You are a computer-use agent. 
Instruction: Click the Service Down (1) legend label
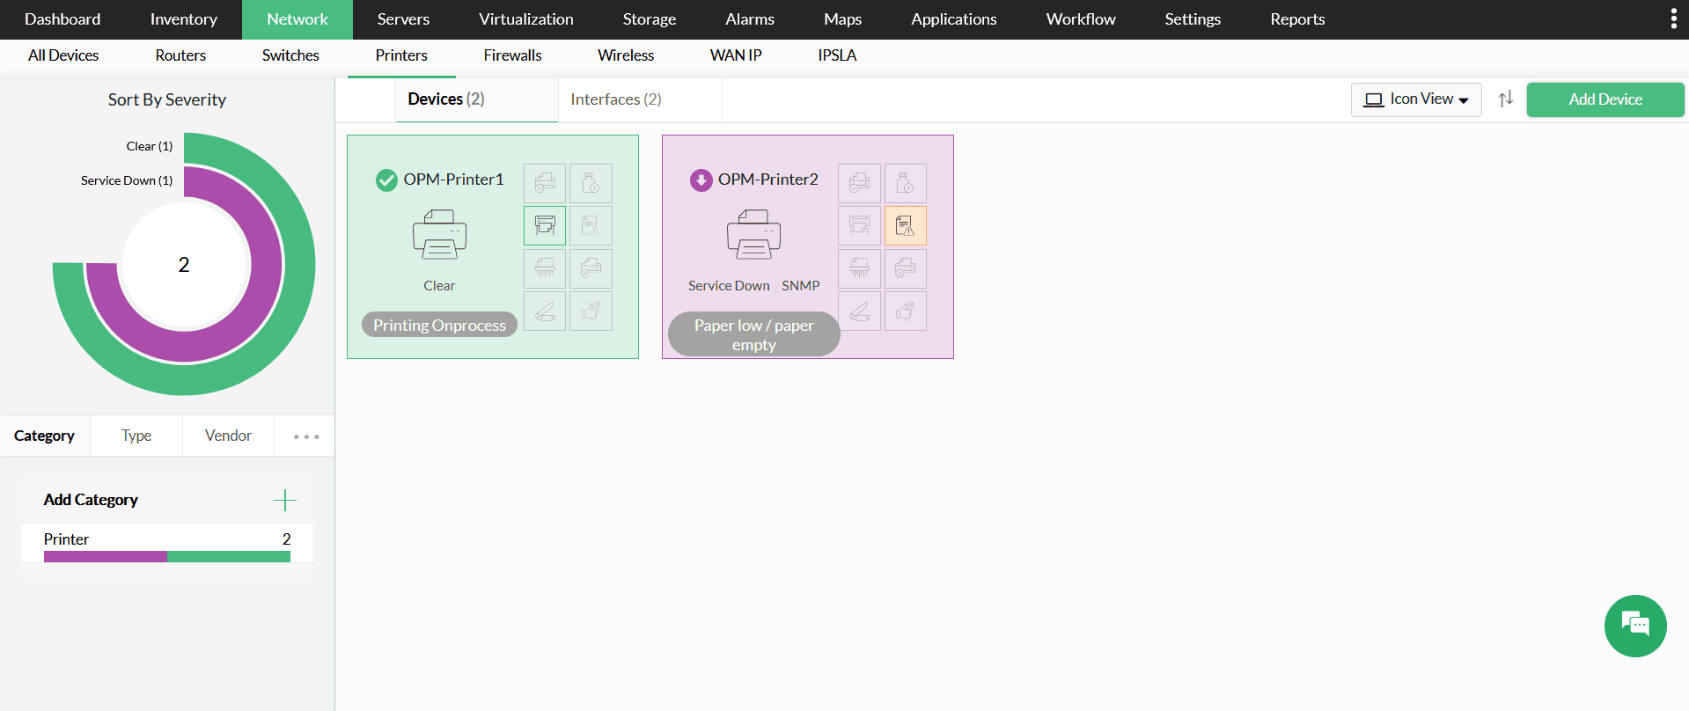(x=127, y=180)
